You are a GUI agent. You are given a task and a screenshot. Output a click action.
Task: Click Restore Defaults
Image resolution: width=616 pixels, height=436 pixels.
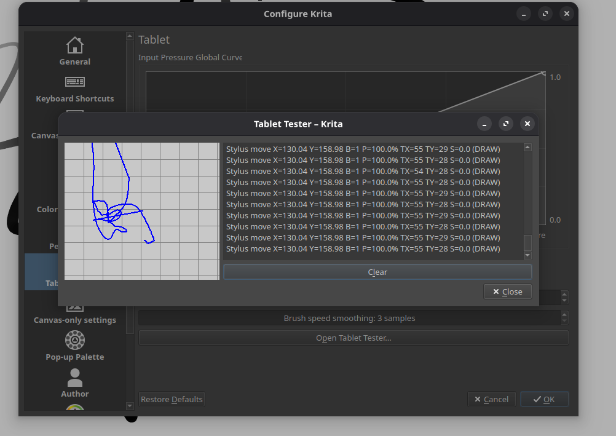point(172,399)
